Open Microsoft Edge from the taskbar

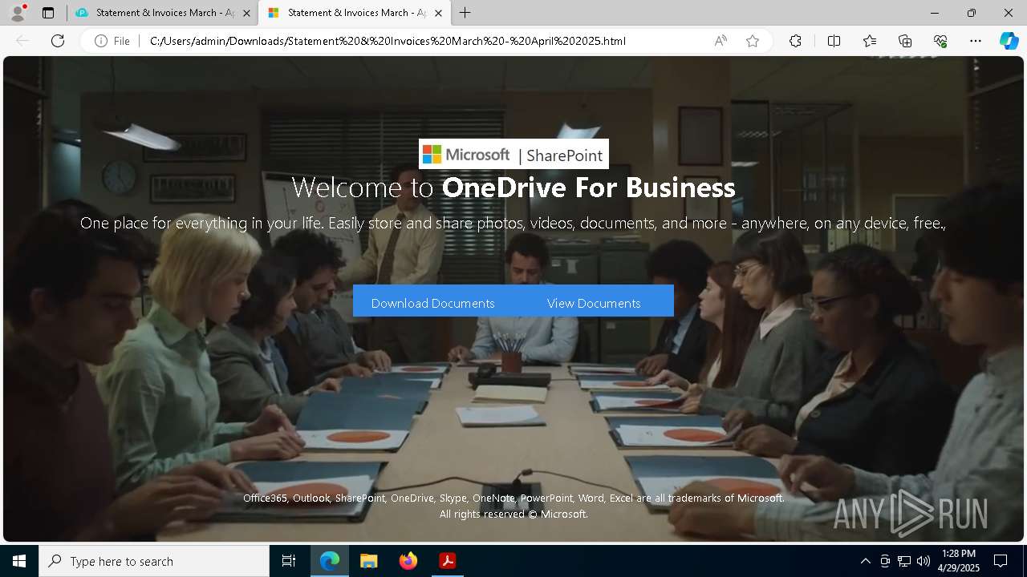(330, 561)
